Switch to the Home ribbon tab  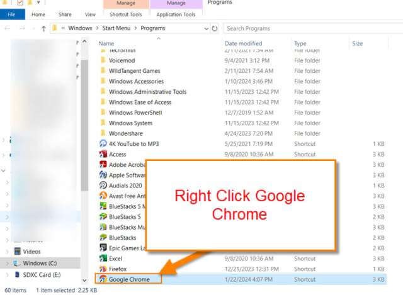pos(38,14)
